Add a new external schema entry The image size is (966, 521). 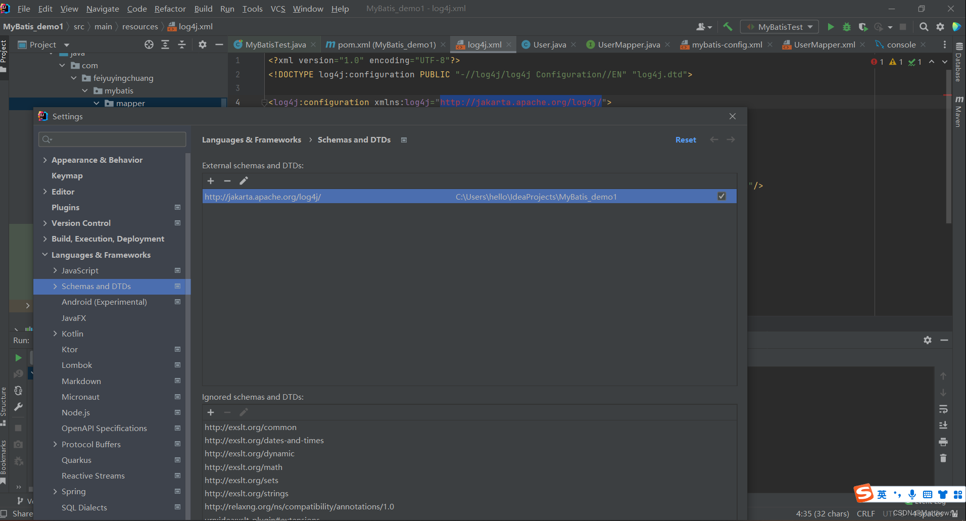211,181
